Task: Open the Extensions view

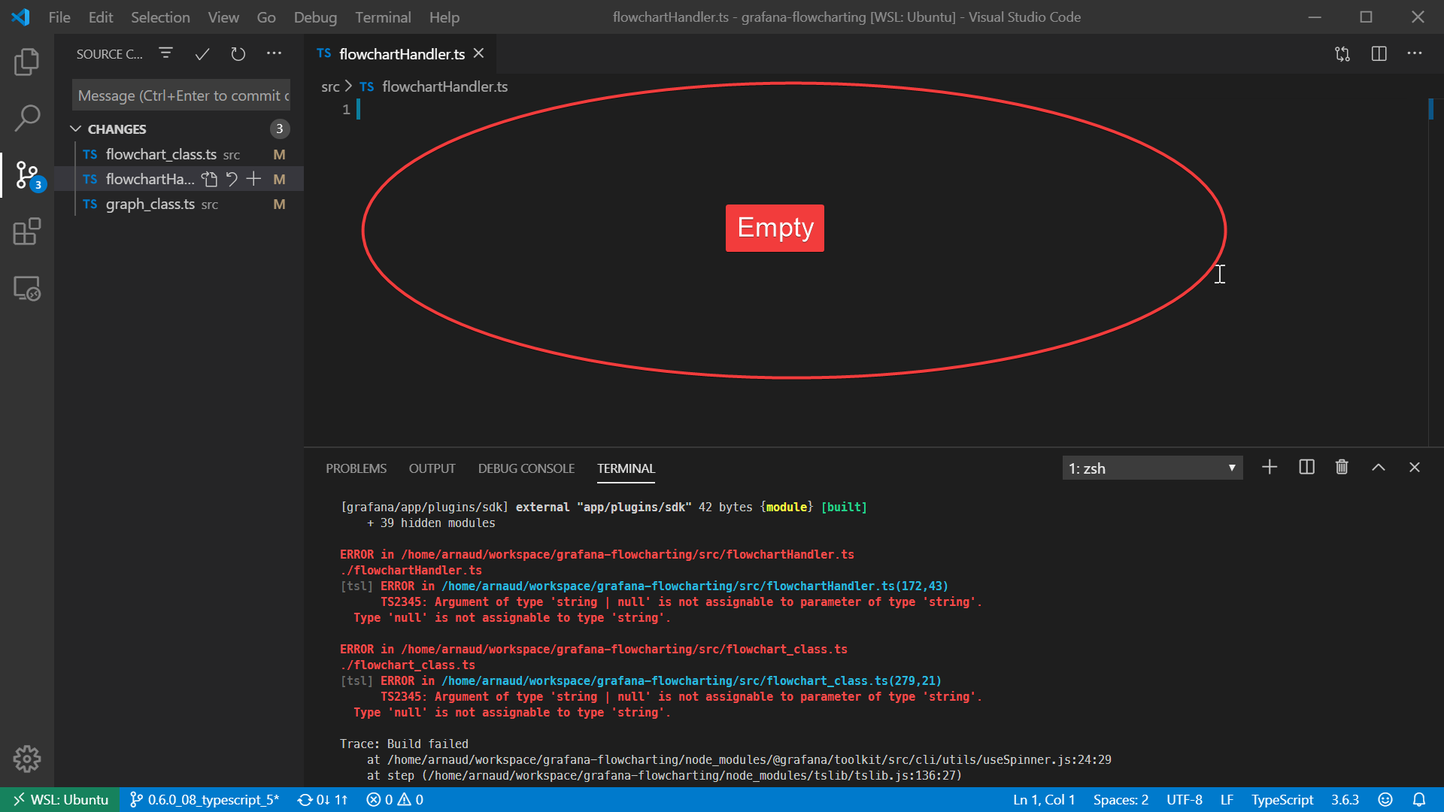Action: 27,232
